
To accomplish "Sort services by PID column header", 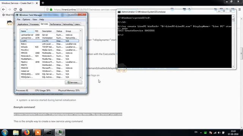I will click(38, 31).
